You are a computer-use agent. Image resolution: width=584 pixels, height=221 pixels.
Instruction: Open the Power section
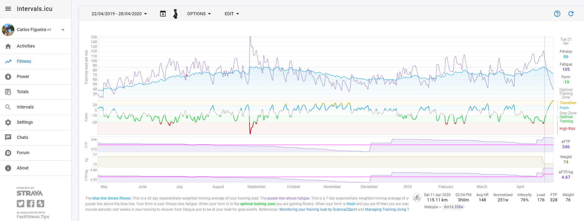point(36,76)
